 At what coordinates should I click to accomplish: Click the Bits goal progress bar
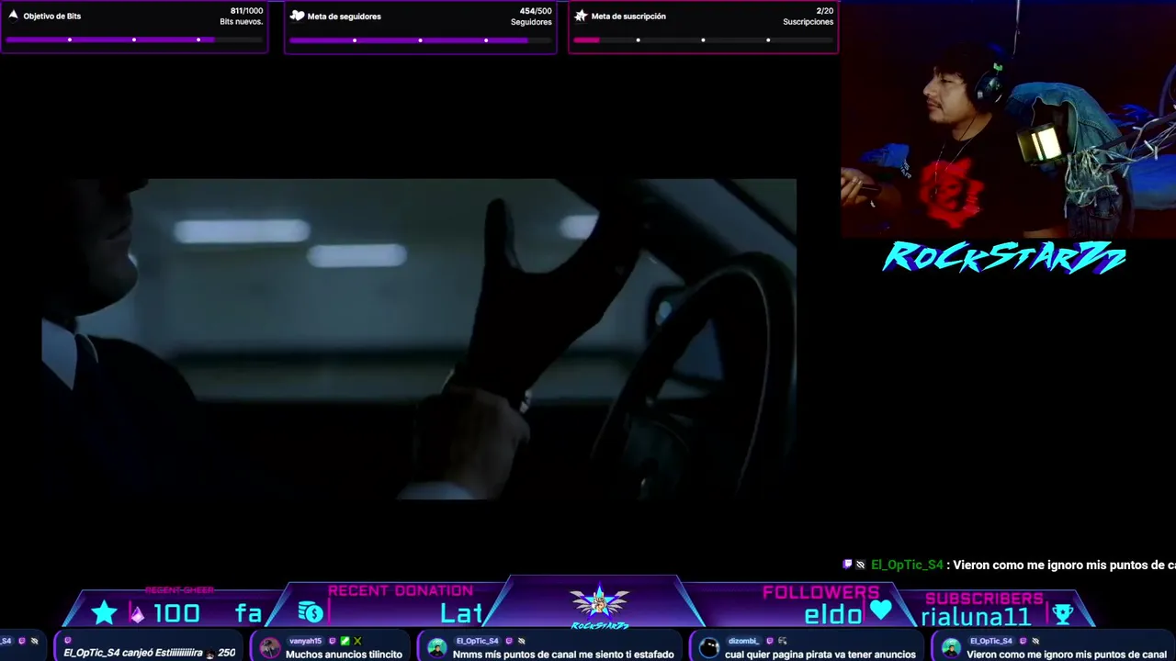coord(133,39)
